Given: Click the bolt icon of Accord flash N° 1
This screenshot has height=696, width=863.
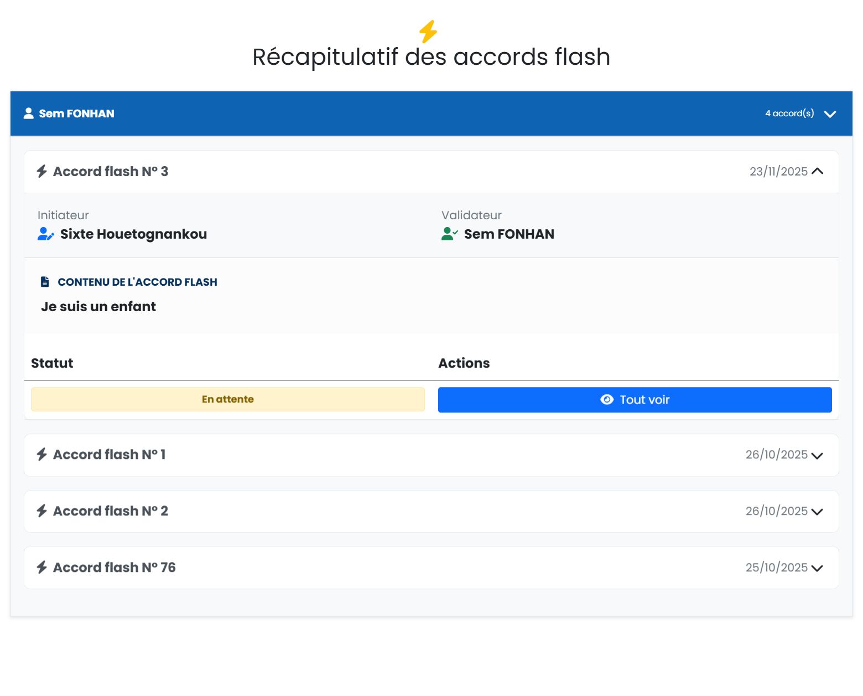Looking at the screenshot, I should coord(42,455).
